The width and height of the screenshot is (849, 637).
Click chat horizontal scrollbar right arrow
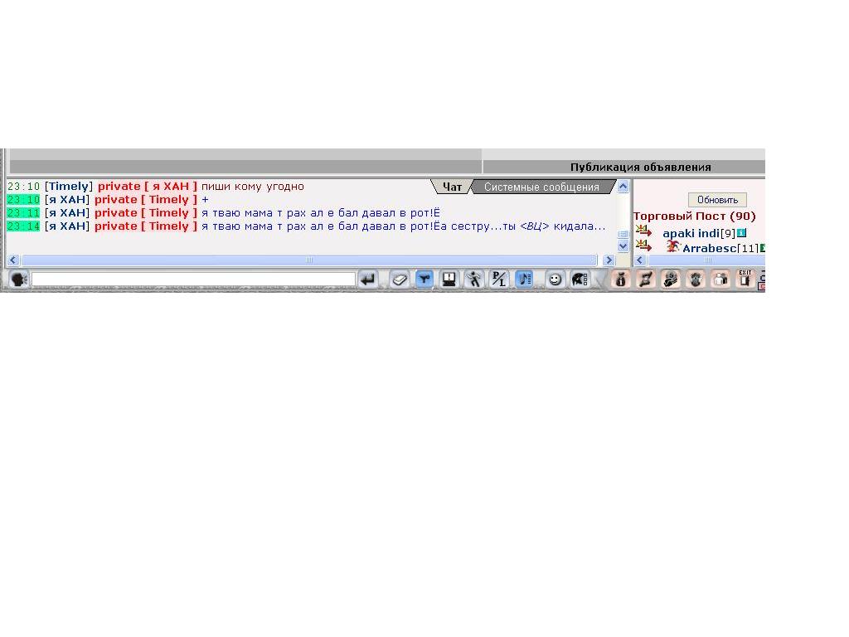608,260
